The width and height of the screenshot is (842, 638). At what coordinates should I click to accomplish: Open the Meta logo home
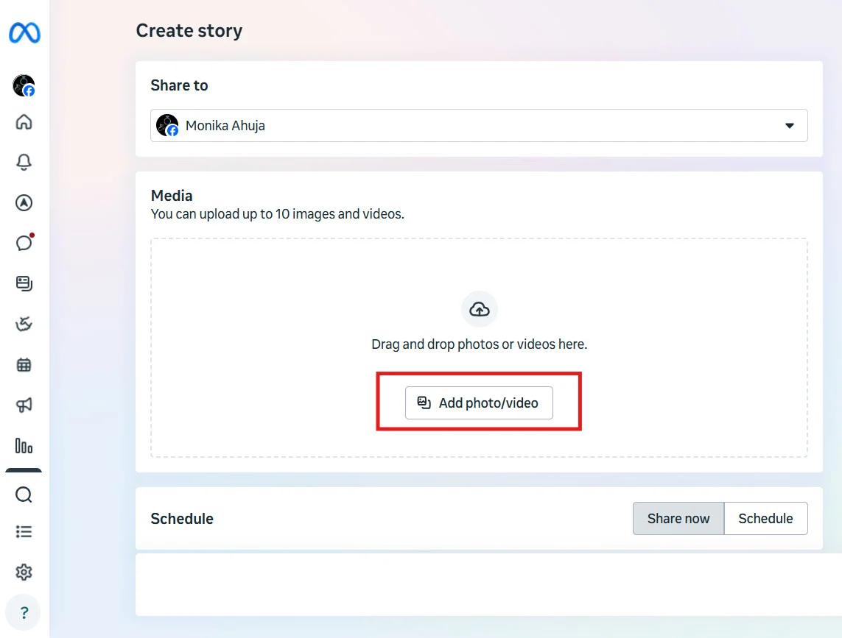click(x=24, y=32)
